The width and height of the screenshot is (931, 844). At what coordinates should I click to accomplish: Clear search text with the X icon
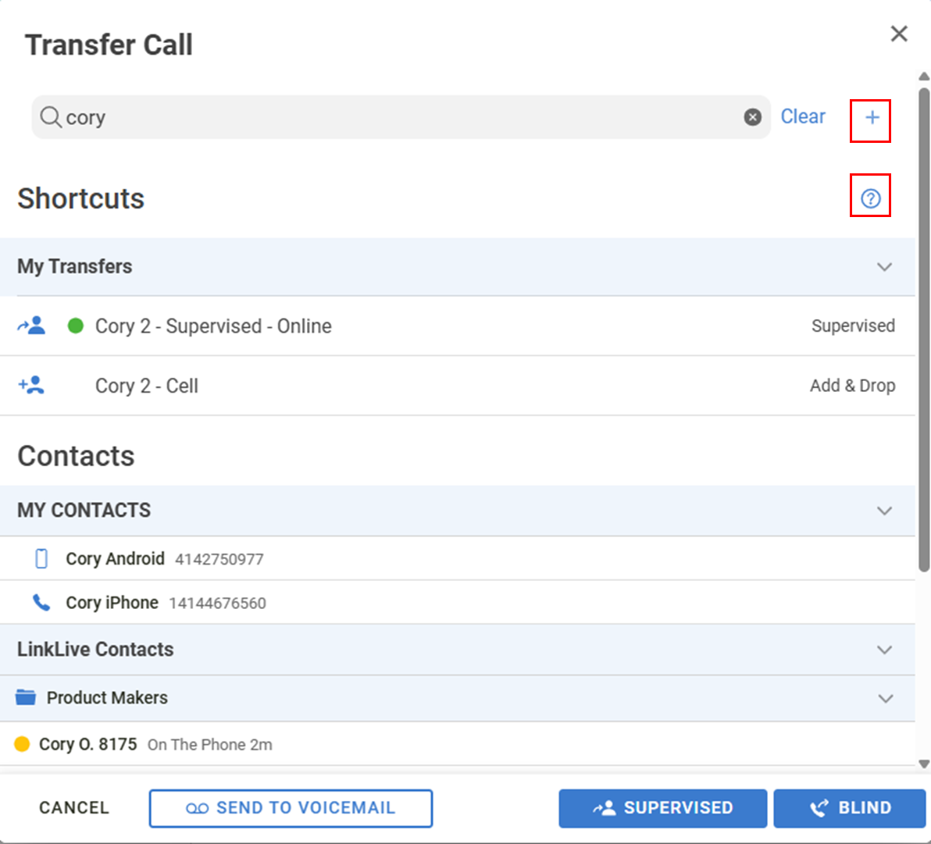click(x=752, y=117)
